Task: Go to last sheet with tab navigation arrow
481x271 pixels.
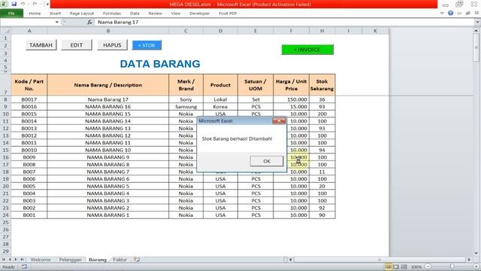Action: [22, 260]
